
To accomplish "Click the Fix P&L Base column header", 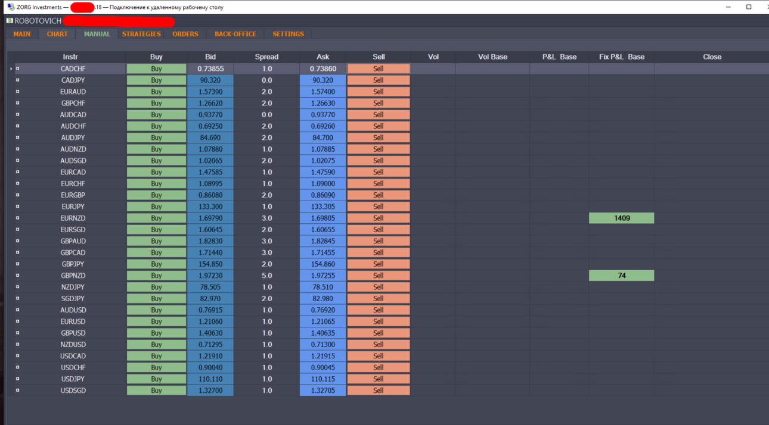I will pyautogui.click(x=621, y=57).
